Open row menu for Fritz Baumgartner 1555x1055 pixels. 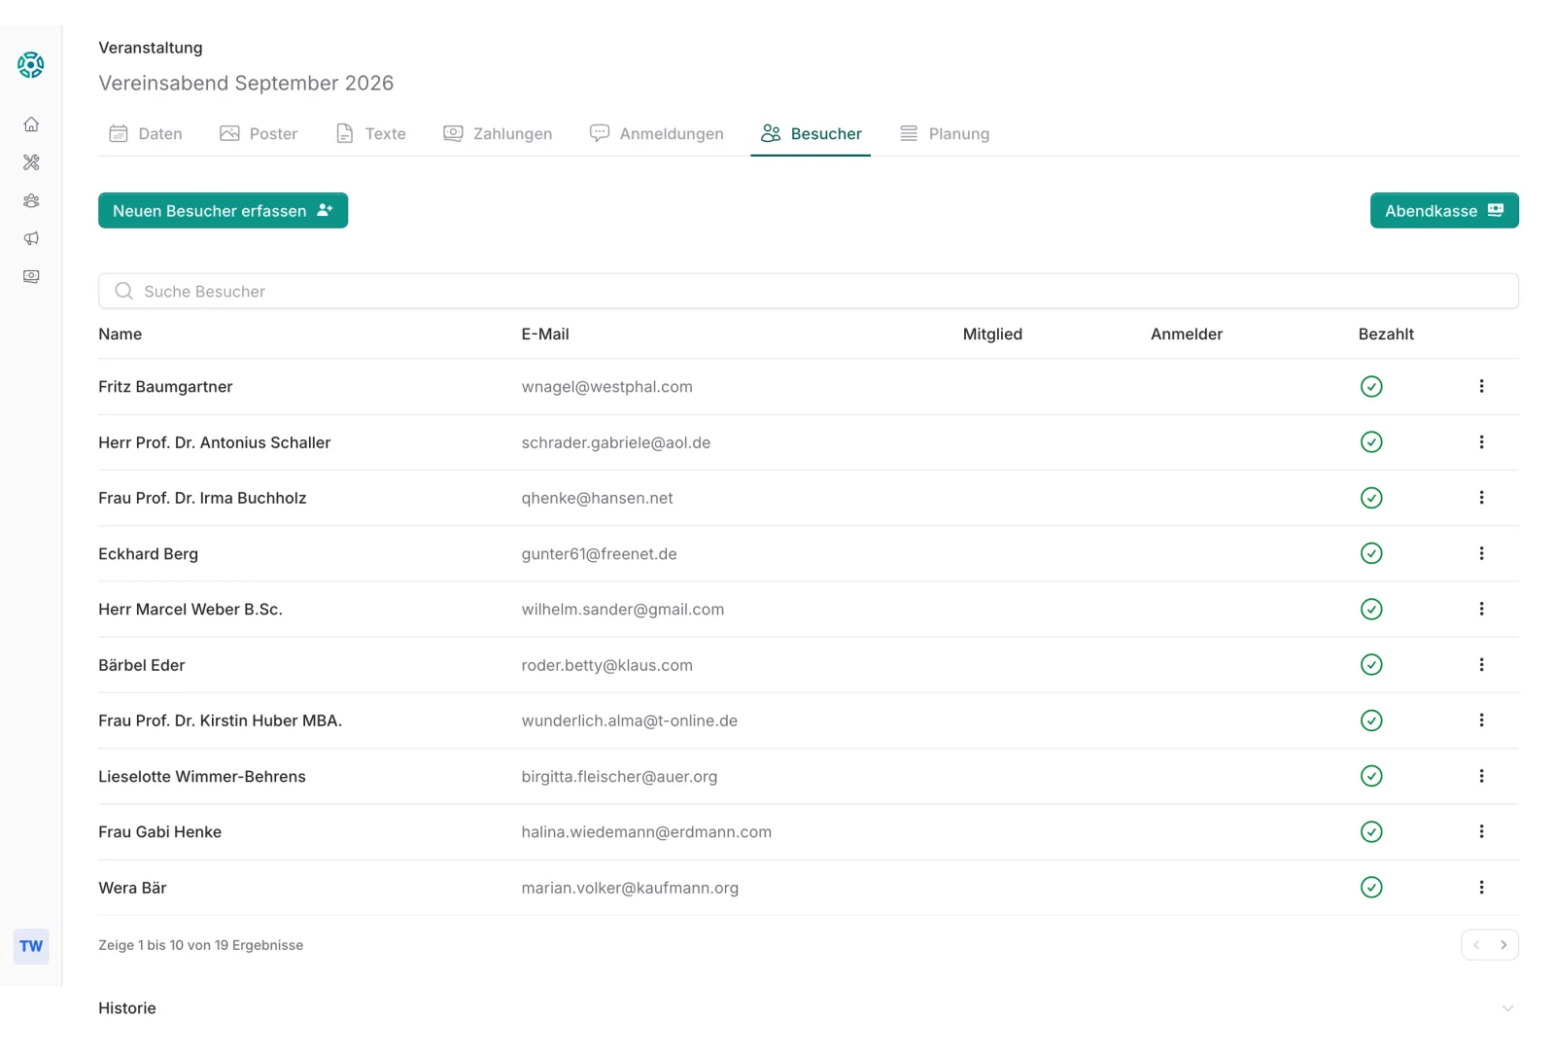click(1481, 386)
